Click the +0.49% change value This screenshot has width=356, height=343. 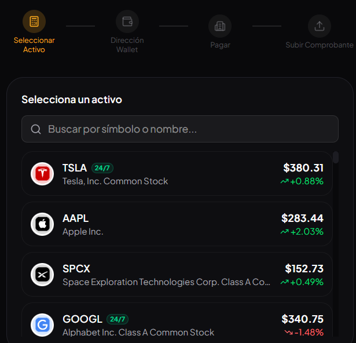(x=307, y=282)
